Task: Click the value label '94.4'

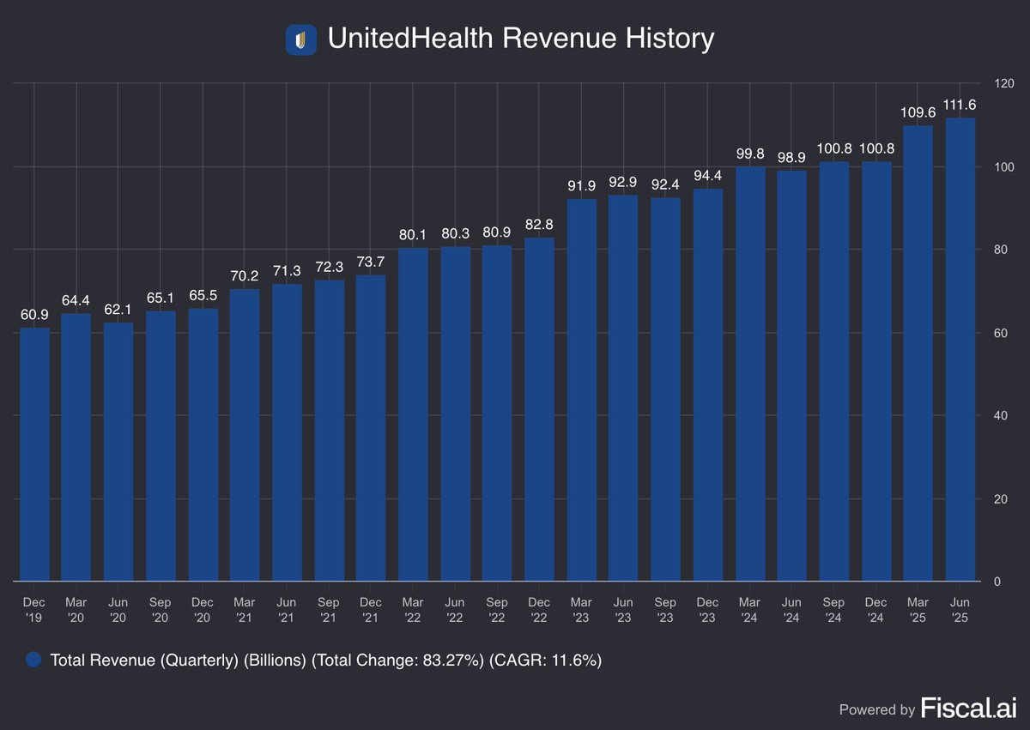Action: tap(709, 177)
